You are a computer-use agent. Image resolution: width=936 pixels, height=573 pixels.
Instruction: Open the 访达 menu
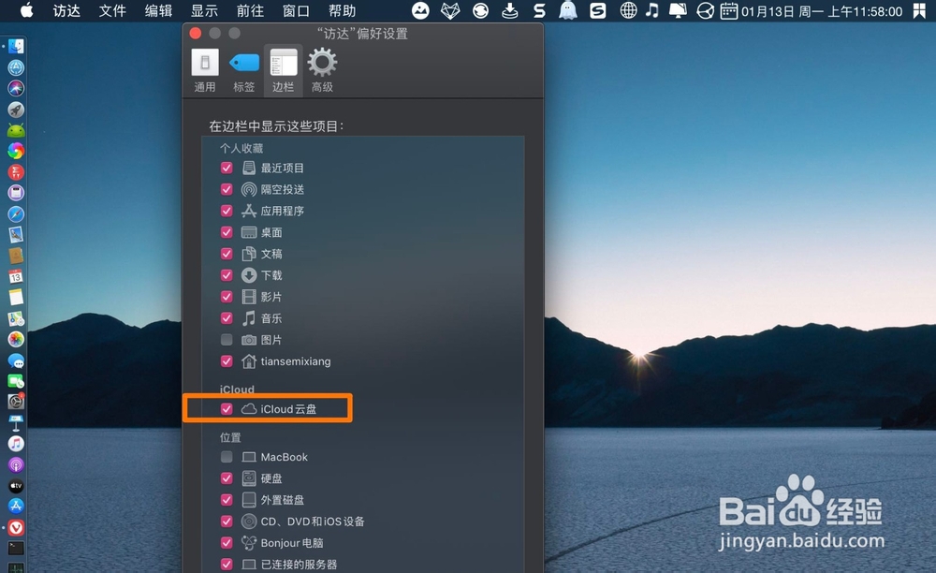coord(66,10)
